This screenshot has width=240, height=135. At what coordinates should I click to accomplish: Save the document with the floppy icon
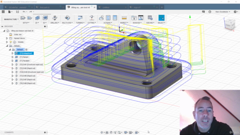[x=18, y=12]
